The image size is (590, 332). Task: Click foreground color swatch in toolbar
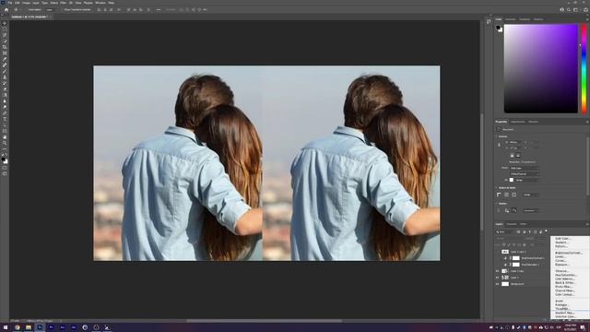click(x=4, y=160)
